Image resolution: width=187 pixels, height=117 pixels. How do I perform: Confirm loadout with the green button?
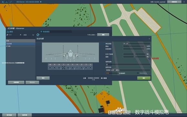(x=144, y=78)
